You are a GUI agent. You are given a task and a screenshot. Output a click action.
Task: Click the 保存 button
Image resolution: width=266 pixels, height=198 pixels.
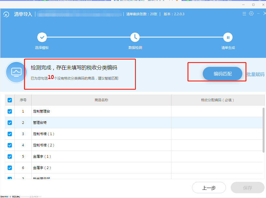tap(247, 188)
